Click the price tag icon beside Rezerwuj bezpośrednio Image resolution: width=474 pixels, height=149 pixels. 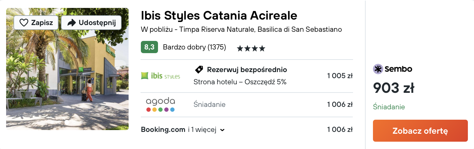pyautogui.click(x=199, y=70)
